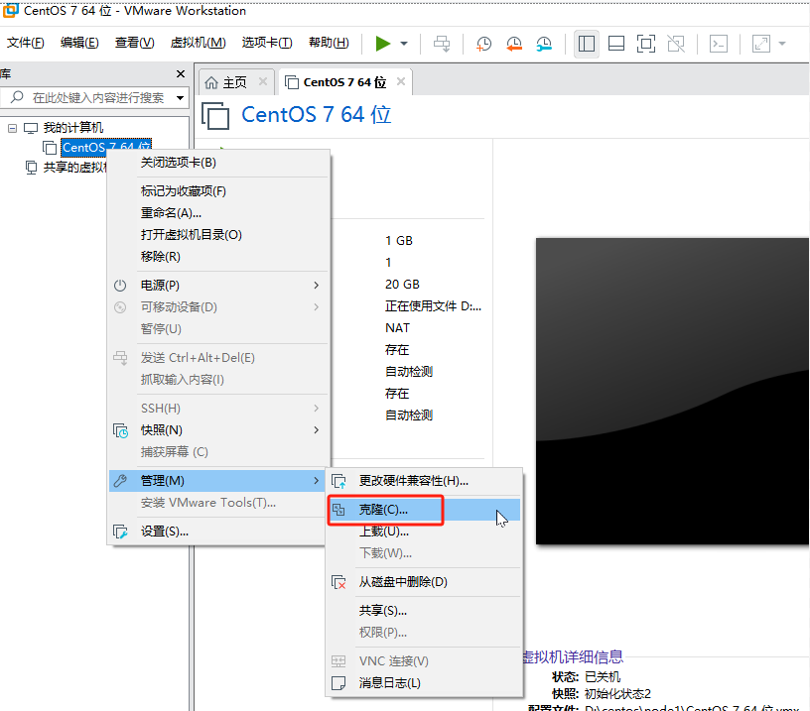The width and height of the screenshot is (810, 711).
Task: Click the console view toolbar icon
Action: point(719,44)
